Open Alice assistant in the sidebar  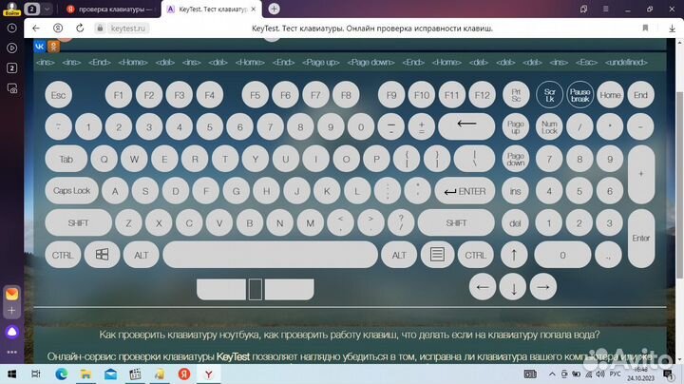[11, 332]
